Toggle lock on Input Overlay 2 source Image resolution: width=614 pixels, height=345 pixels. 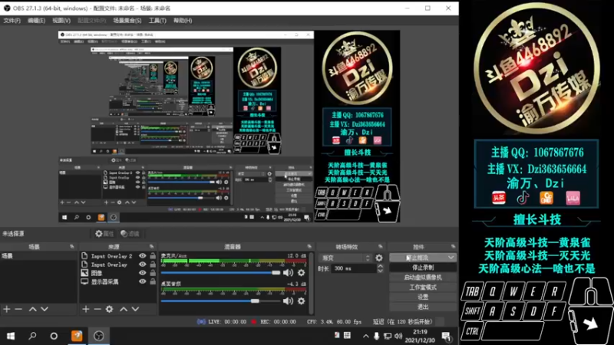pyautogui.click(x=153, y=256)
